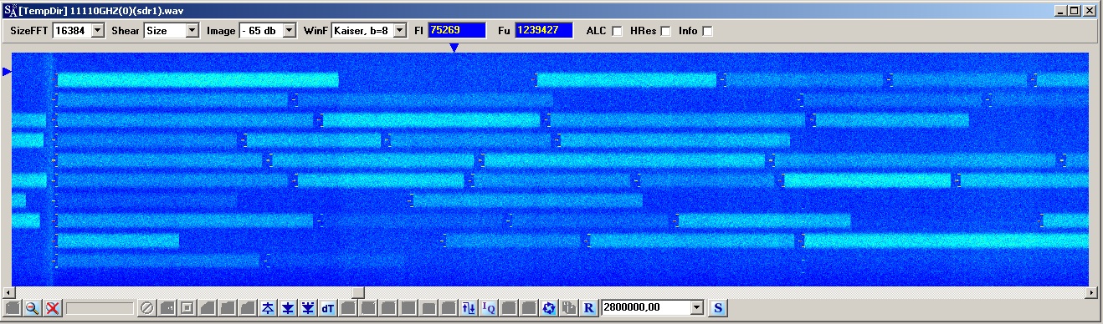Screen dimensions: 1103x324
Task: Click the magnifier zoom icon
Action: (x=32, y=308)
